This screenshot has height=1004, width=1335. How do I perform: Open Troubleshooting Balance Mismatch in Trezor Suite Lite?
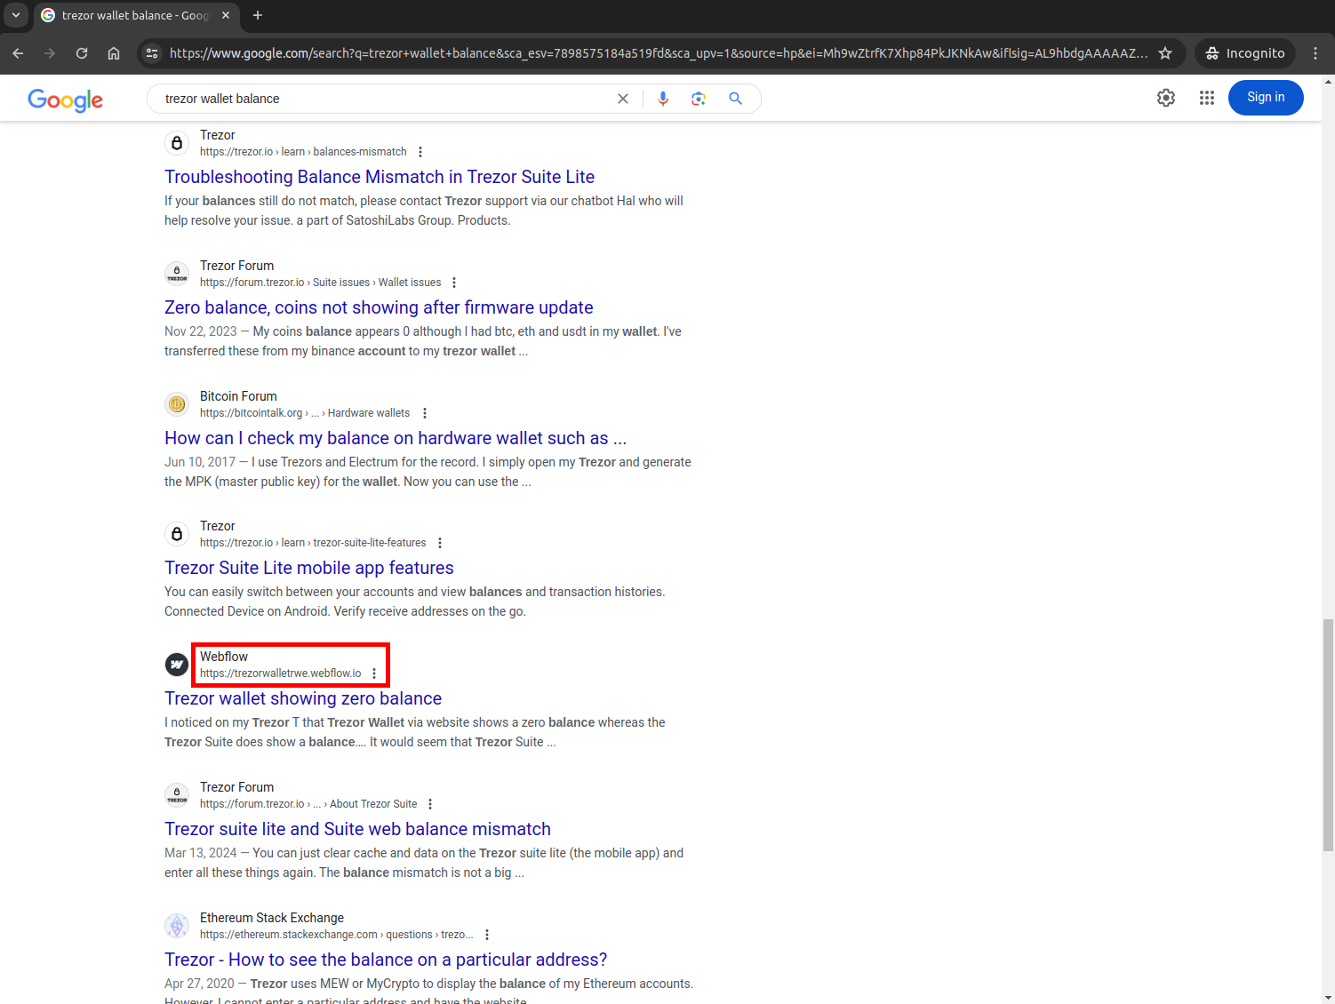click(x=380, y=177)
